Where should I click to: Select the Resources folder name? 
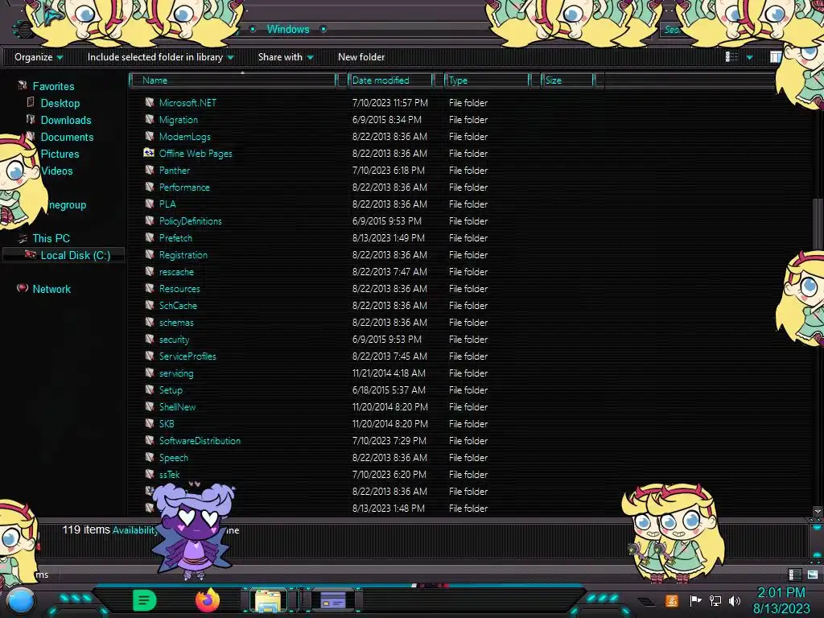coord(179,289)
